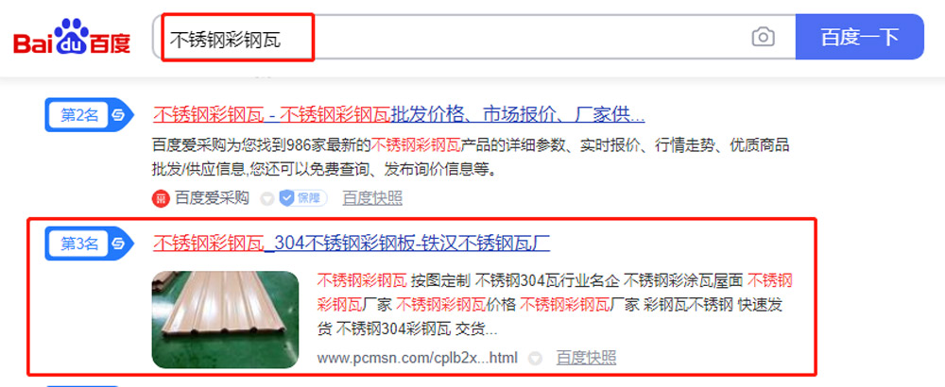
Task: Open camera image search icon
Action: click(x=763, y=38)
